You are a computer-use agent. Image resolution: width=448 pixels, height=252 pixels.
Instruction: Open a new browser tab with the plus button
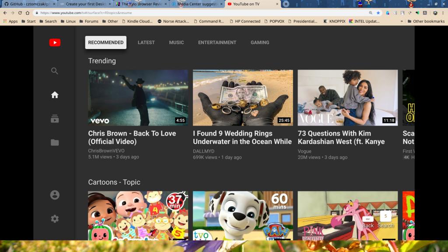point(286,4)
